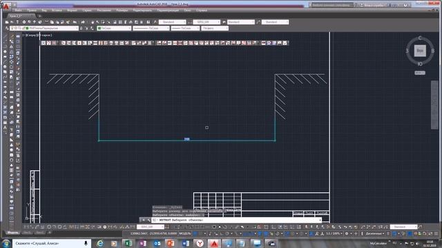Image resolution: width=442 pixels, height=248 pixels.
Task: Open the ПоЦвету plot style dropdown
Action: [215, 28]
